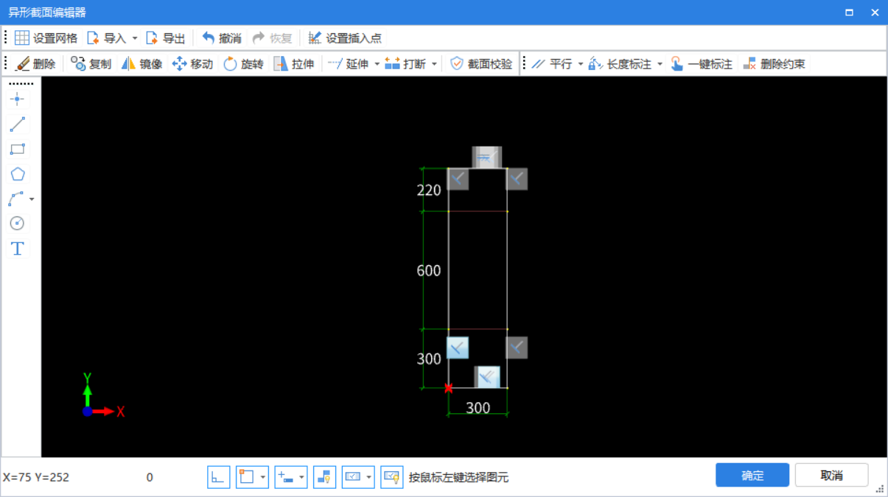Click the lower-left highlighted constraint marker
The height and width of the screenshot is (497, 888).
[458, 348]
